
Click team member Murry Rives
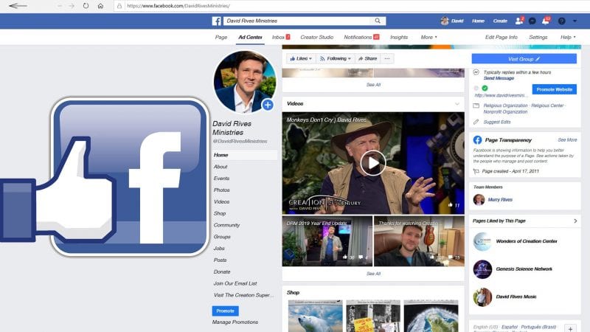[500, 200]
